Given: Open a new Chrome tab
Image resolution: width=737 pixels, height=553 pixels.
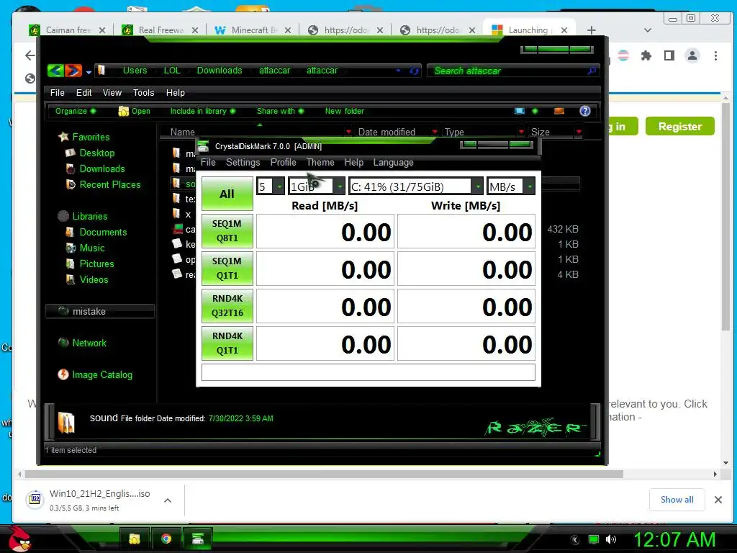Looking at the screenshot, I should pos(592,30).
